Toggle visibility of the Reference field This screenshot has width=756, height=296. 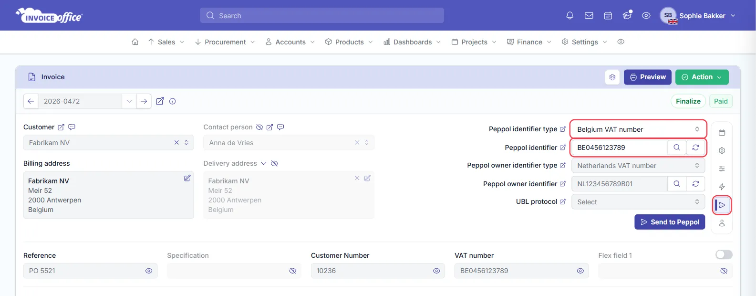tap(149, 271)
